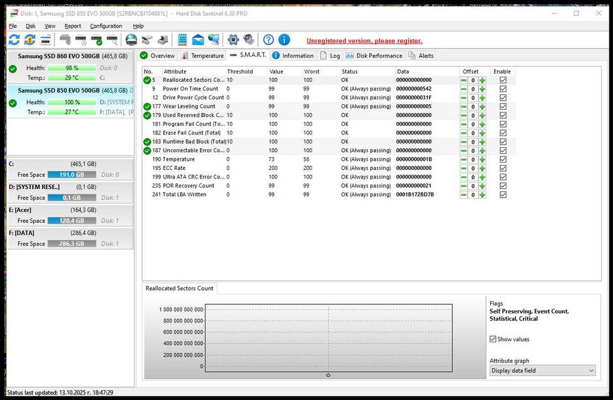Disable the Reallocated Sectors Count checkbox
The image size is (613, 400).
click(503, 80)
